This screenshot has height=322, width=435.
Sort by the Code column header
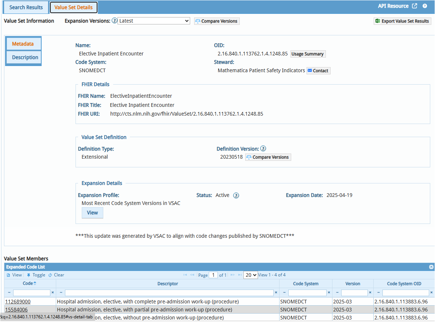[x=30, y=283]
